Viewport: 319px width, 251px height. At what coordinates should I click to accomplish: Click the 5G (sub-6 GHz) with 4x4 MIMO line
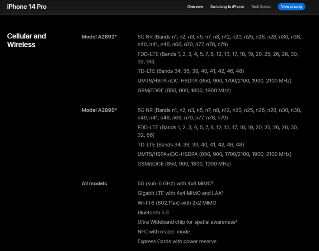click(175, 184)
